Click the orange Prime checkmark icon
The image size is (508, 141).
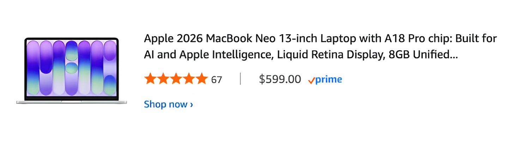pyautogui.click(x=311, y=81)
